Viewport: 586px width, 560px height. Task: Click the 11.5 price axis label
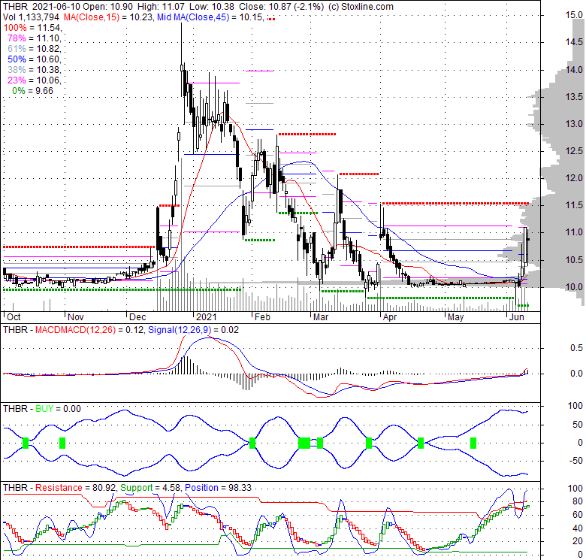coord(574,205)
